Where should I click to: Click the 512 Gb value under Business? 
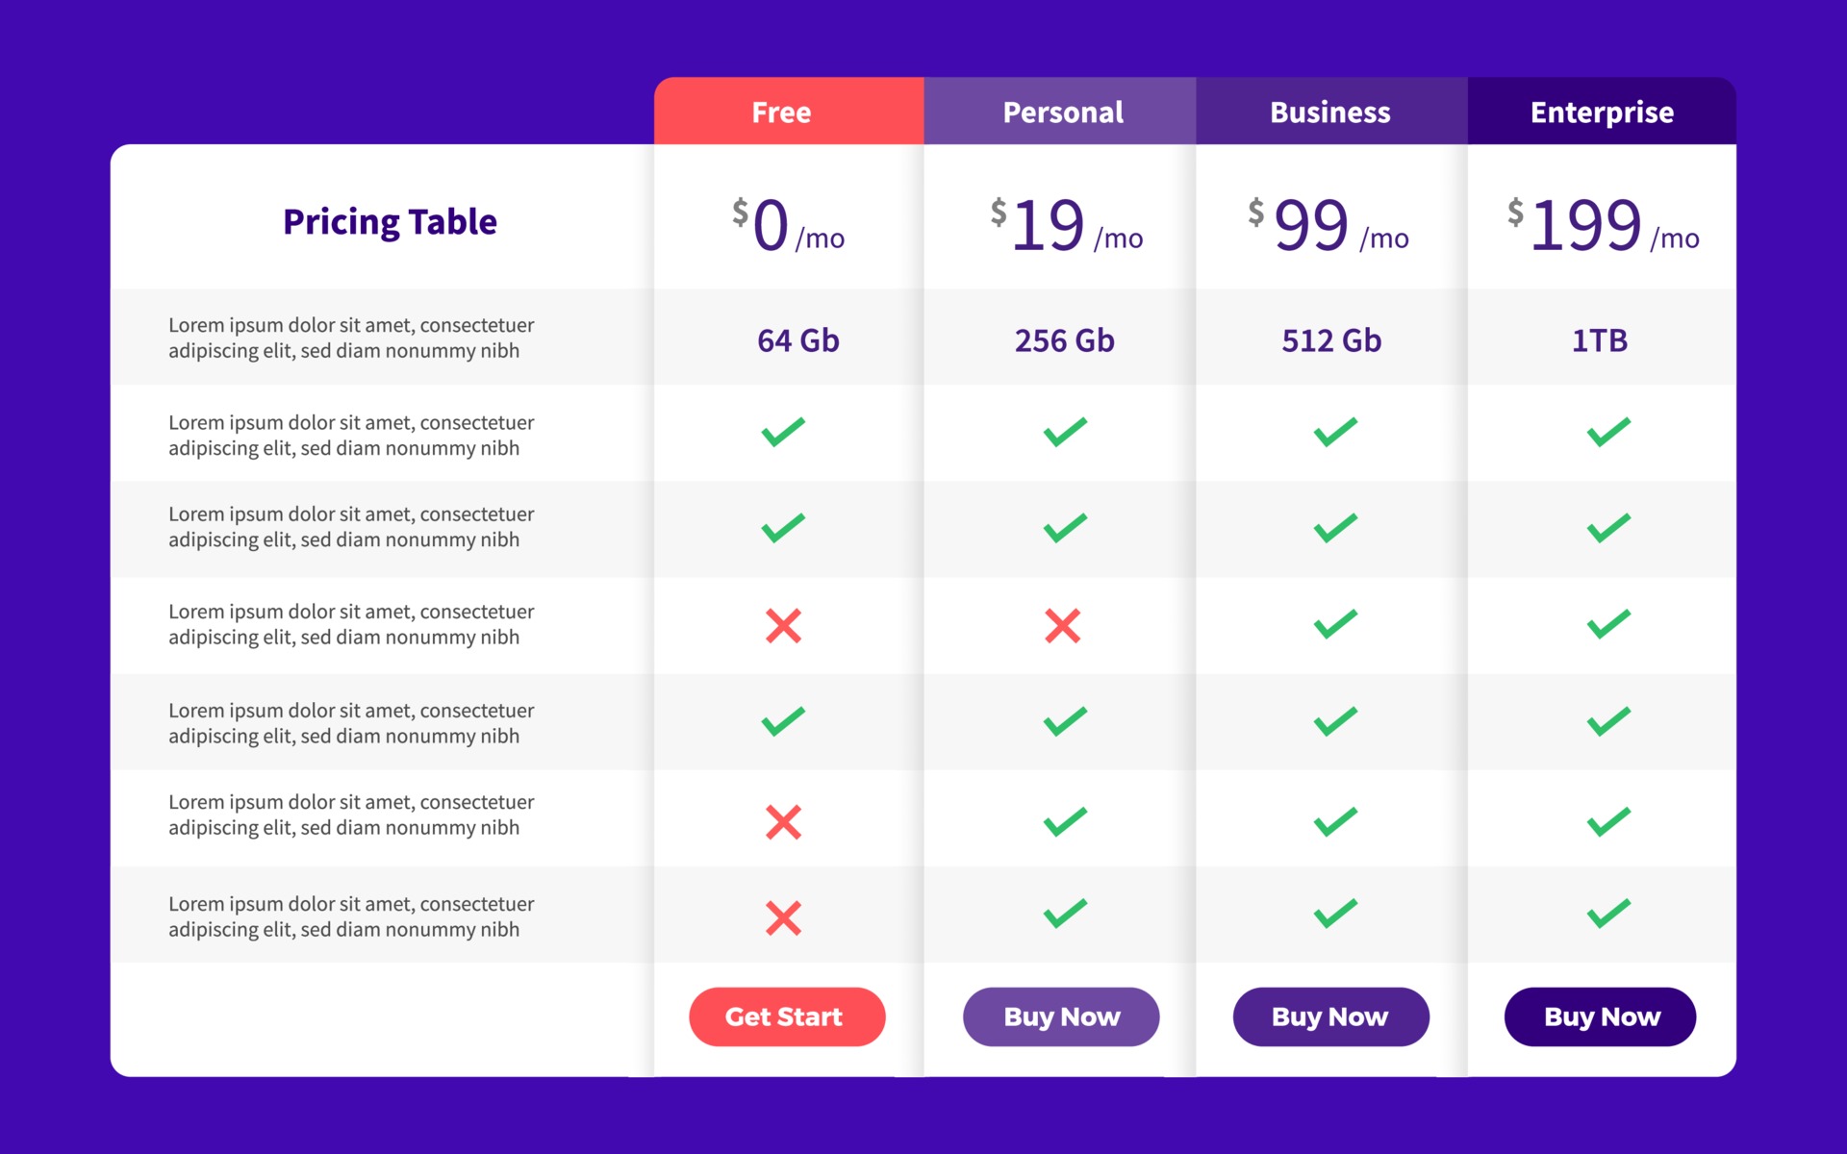pyautogui.click(x=1330, y=340)
